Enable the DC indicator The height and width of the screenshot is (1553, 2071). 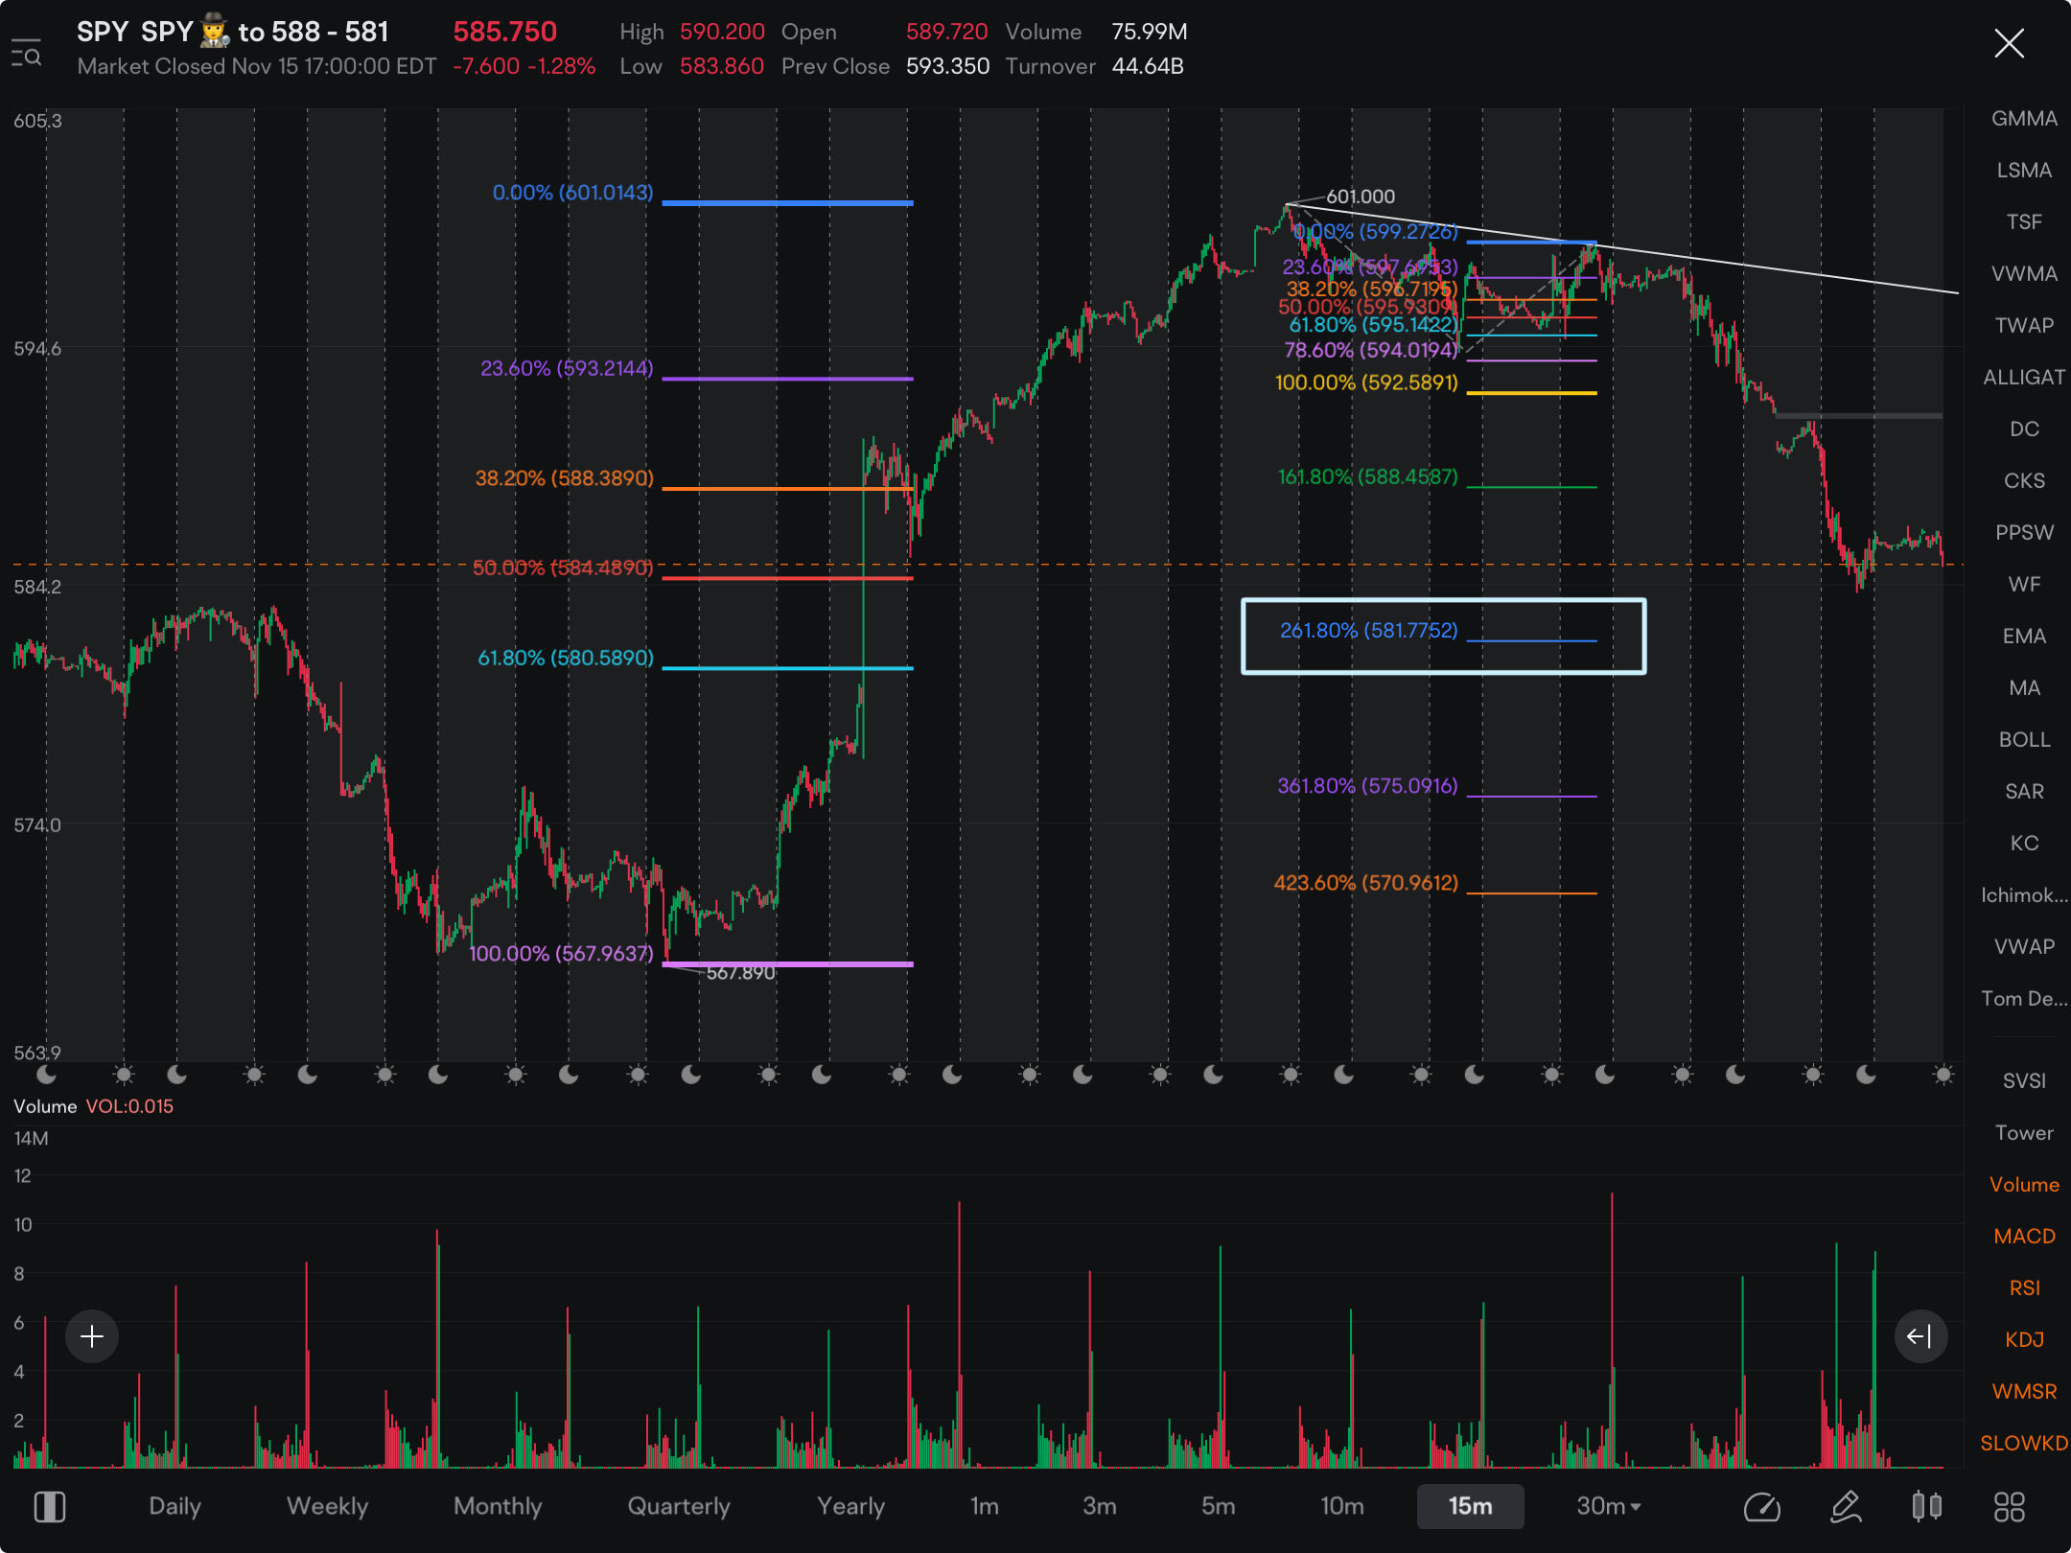(x=2024, y=429)
